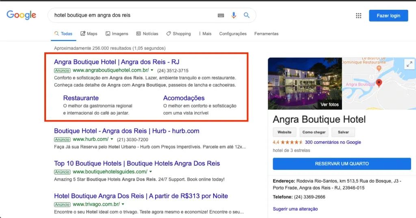Screen dimensions: 416x218
Task: Start voice search with microphone icon
Action: tap(234, 15)
